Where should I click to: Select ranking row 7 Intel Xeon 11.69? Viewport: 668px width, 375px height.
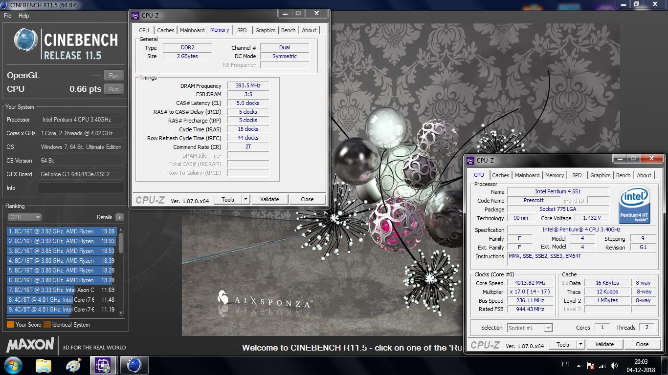click(x=62, y=290)
